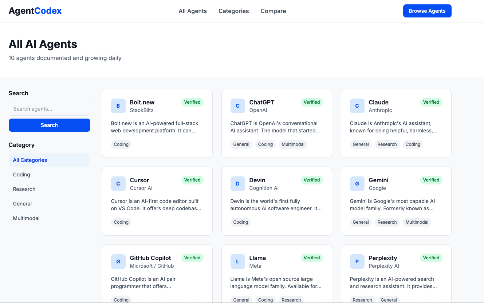Click Google text under Gemini

(x=377, y=188)
